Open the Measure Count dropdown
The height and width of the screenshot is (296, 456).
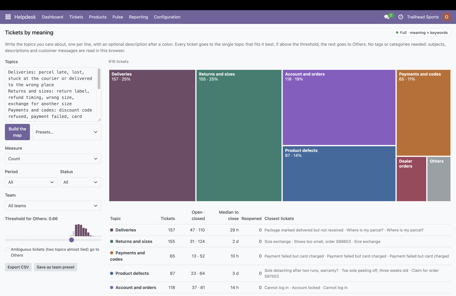(x=53, y=159)
